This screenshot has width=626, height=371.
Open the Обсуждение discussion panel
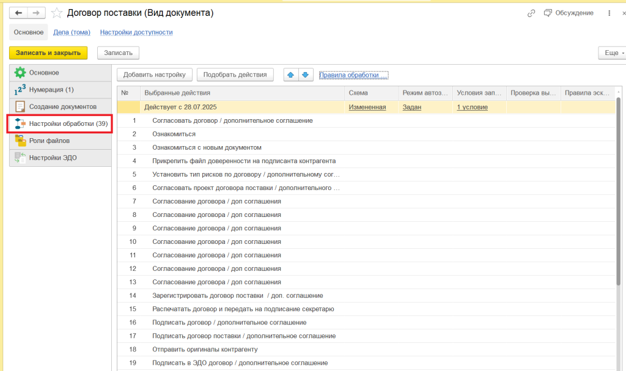pos(569,13)
